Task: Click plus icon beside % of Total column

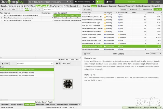Action: tap(162, 13)
